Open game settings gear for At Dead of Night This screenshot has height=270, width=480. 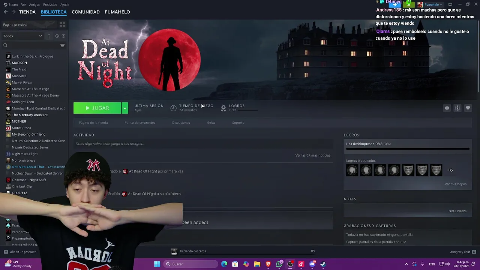coord(447,108)
